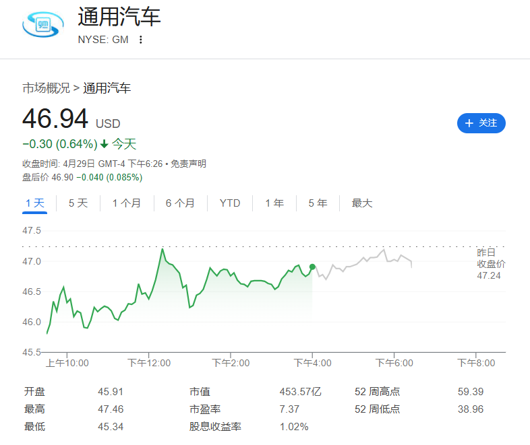The height and width of the screenshot is (445, 530).
Task: Click the 最低 value 45.34
Action: pyautogui.click(x=111, y=427)
